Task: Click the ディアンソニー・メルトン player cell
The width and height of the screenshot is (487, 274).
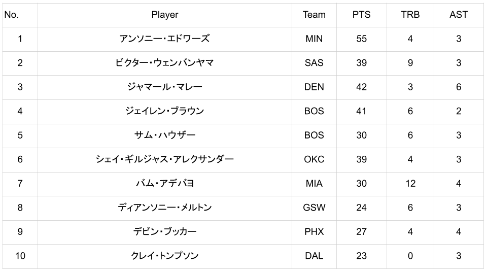Action: [x=164, y=208]
